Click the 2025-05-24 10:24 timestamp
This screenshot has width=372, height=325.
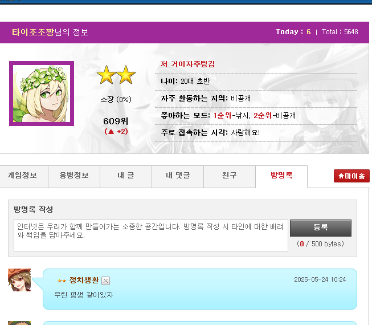click(320, 279)
